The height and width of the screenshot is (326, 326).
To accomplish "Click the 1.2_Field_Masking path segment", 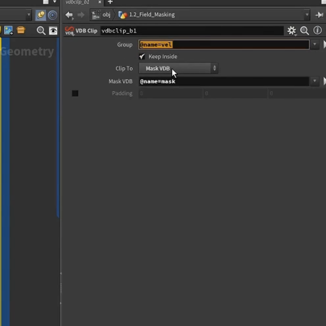I will point(147,15).
